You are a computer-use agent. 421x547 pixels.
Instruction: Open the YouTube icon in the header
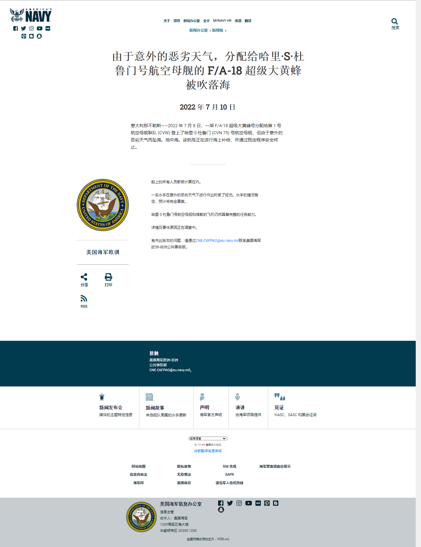coord(40,29)
